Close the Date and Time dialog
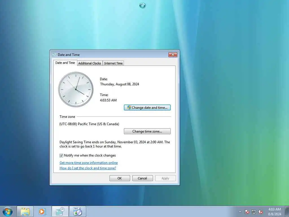Image resolution: width=289 pixels, height=217 pixels. point(173,55)
